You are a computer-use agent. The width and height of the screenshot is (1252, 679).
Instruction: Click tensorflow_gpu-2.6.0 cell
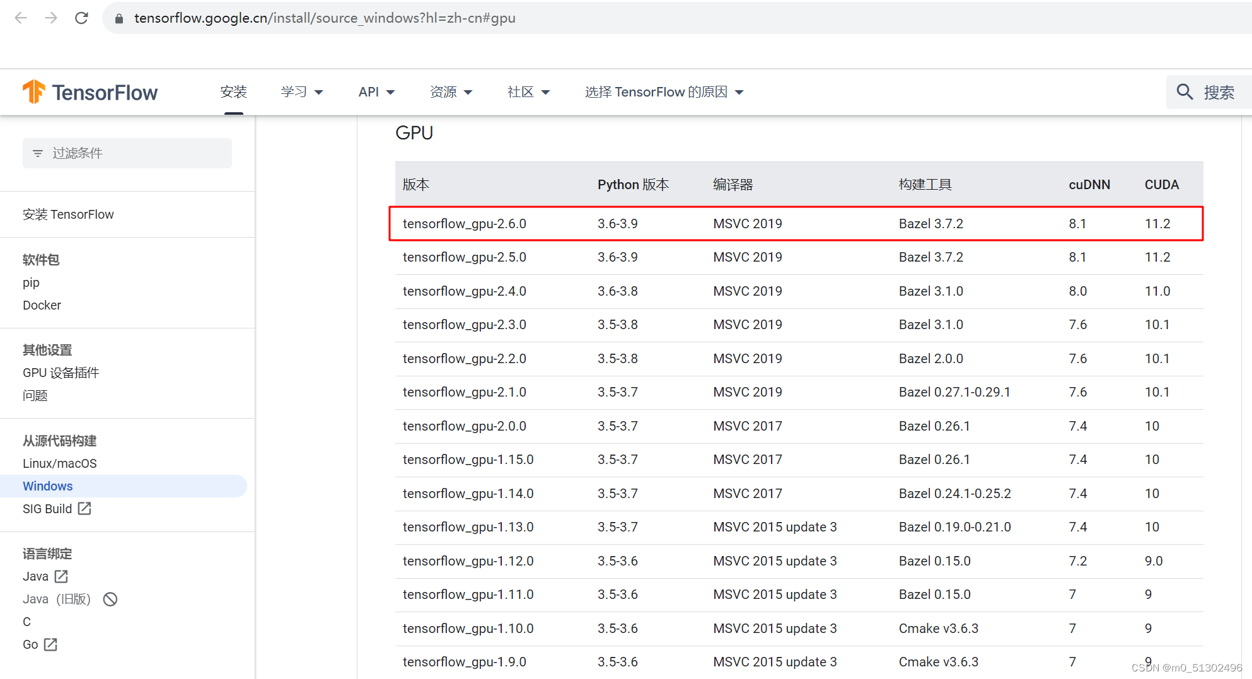click(464, 224)
